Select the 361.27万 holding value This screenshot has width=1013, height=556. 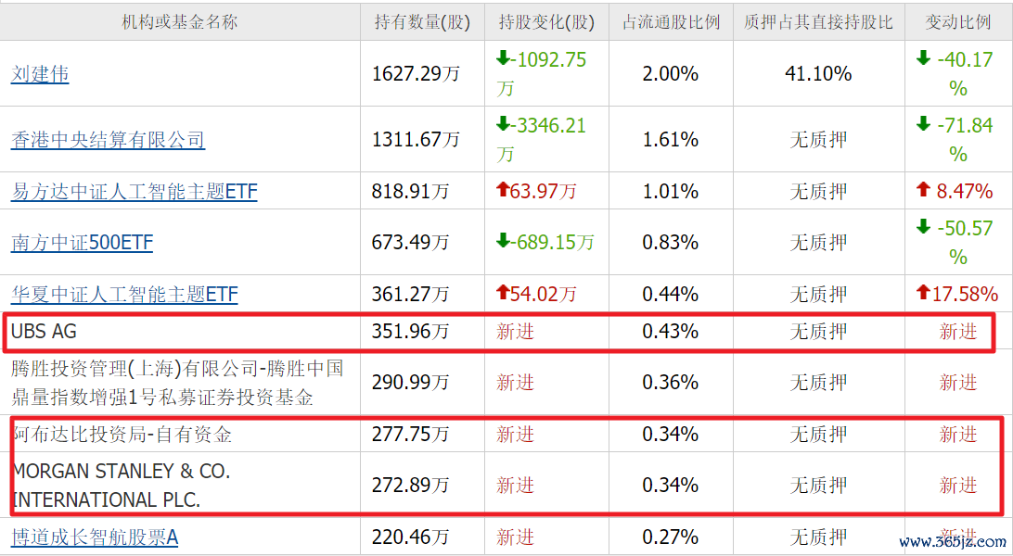tap(410, 294)
